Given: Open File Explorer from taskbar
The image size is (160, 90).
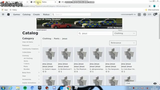Looking at the screenshot, I should point(18,88).
